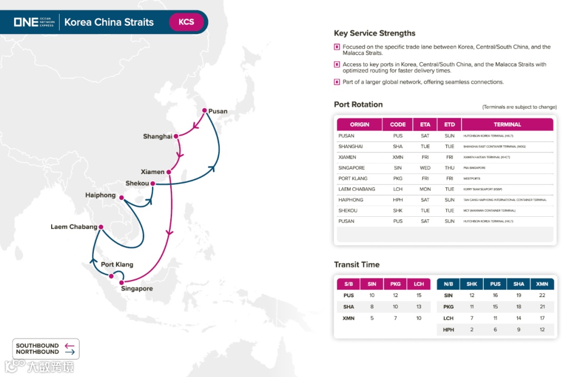Screen dimensions: 569x377
Task: Click XMN column header in northbound table
Action: (x=542, y=284)
